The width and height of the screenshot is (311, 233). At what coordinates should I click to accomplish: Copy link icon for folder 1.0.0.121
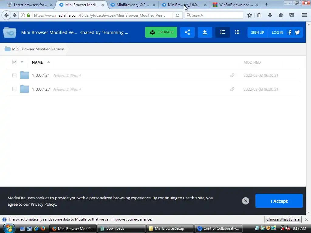pos(232,75)
